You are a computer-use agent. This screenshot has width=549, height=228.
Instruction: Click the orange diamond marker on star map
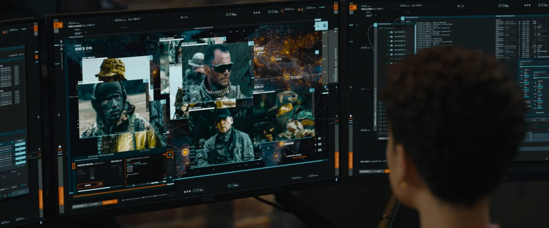(x=185, y=152)
